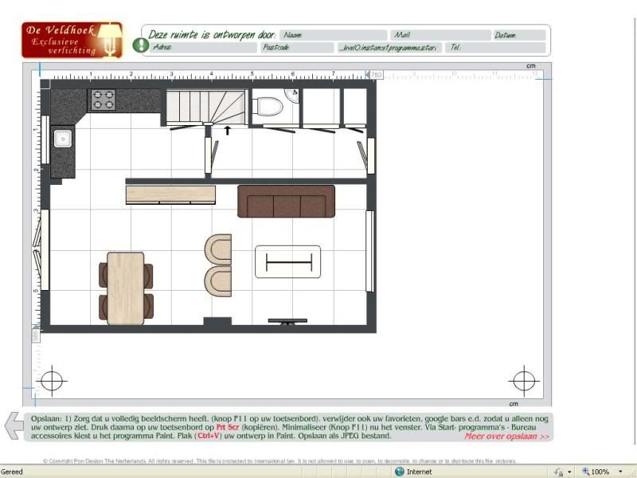Click the bottom-right crosshair registration mark

(524, 381)
